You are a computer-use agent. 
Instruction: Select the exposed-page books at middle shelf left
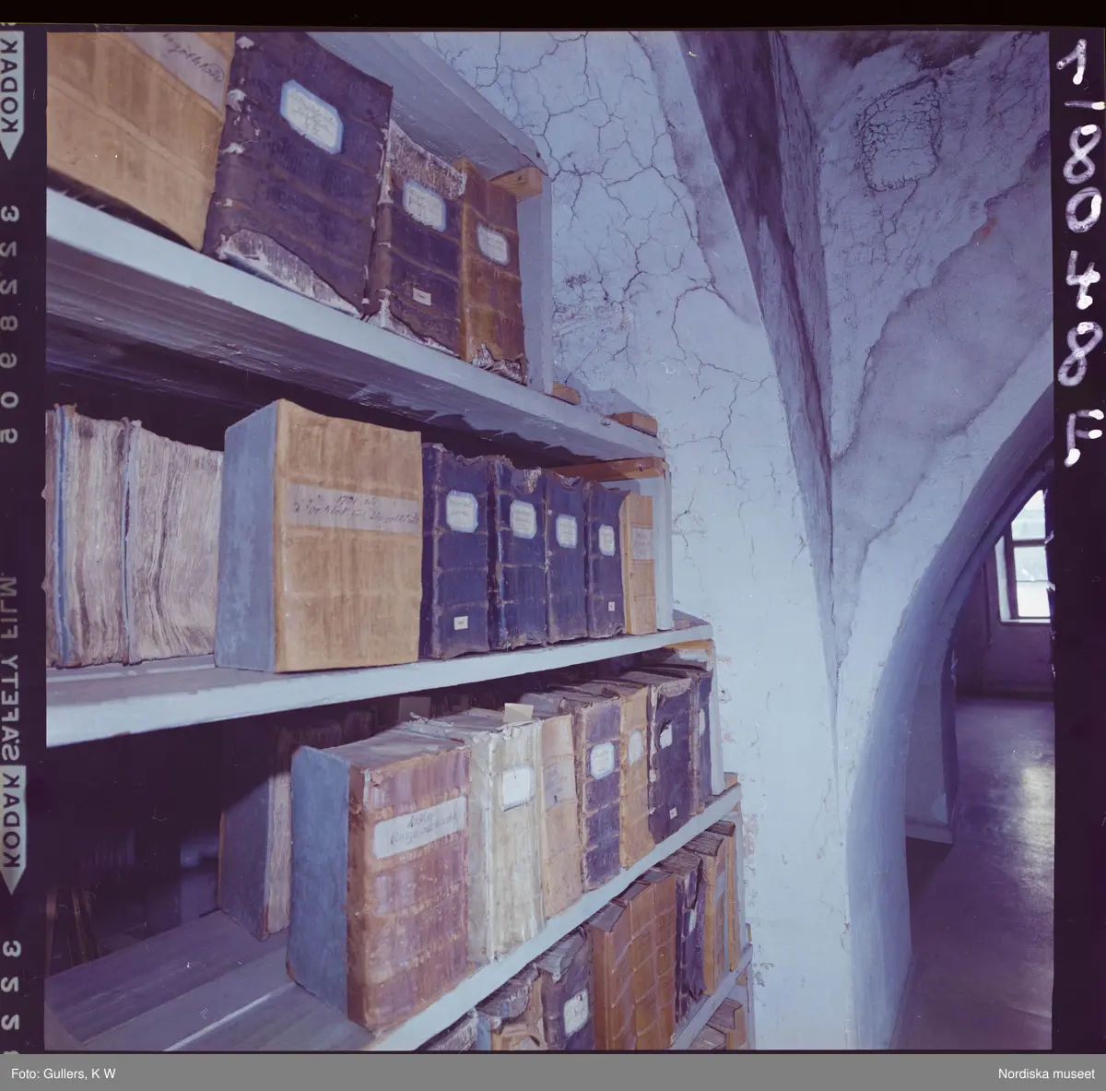[129, 540]
